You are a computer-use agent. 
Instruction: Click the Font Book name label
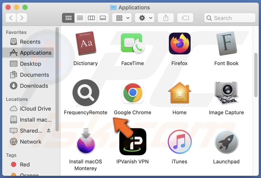pos(226,63)
